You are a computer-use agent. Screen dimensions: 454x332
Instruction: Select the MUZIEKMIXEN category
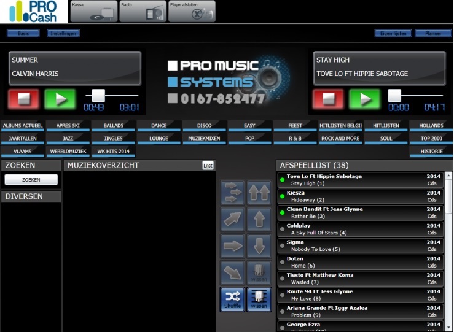point(205,139)
